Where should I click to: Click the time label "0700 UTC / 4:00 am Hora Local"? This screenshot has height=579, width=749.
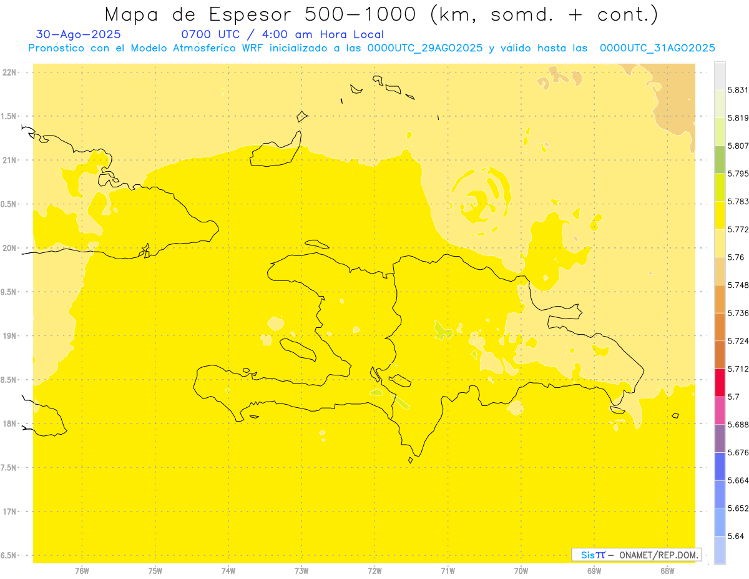tap(282, 35)
